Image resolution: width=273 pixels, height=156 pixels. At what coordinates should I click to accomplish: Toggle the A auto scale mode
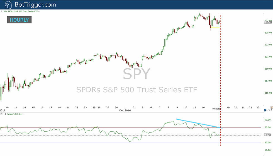click(x=265, y=110)
